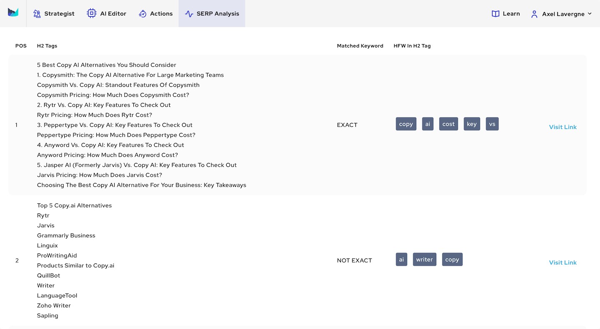Switch to the AI Editor tab
The height and width of the screenshot is (329, 600).
tap(107, 13)
